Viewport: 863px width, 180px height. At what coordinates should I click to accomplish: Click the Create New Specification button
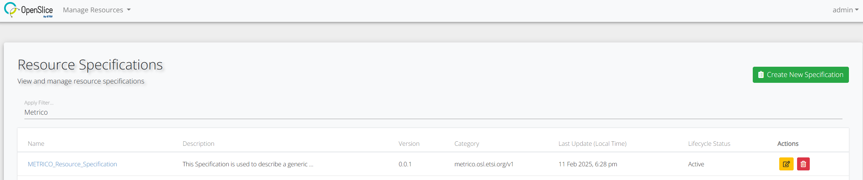point(800,75)
